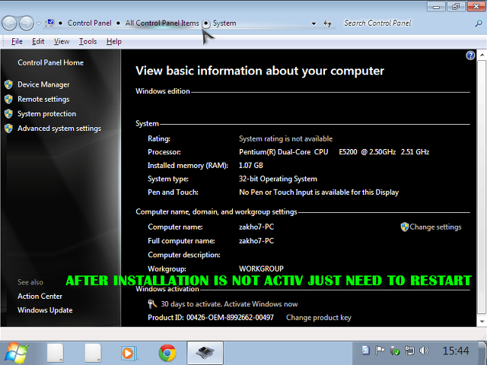Click the active System window taskbar button

click(x=205, y=353)
